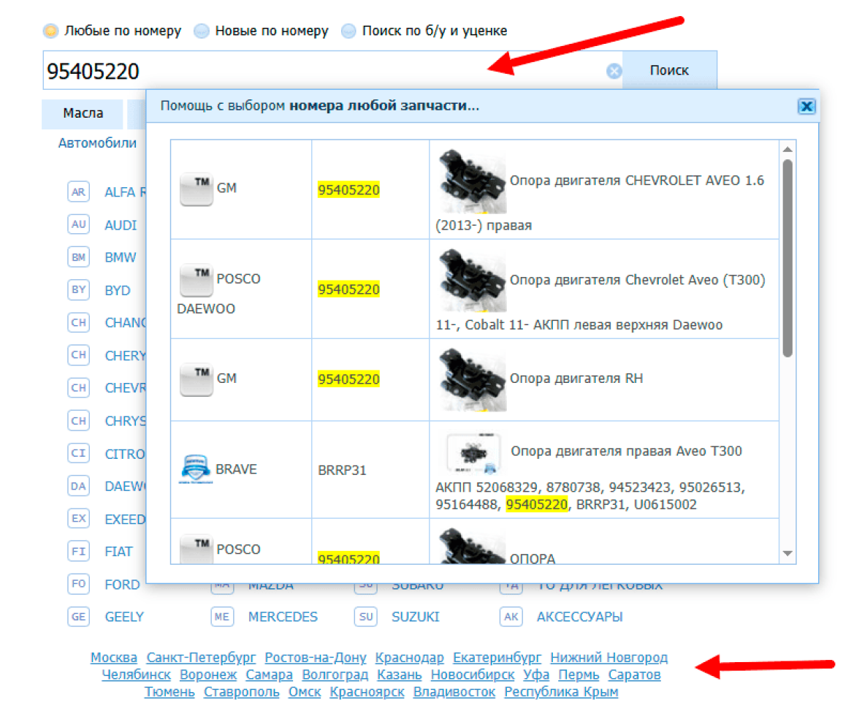
Task: Open the FORD brand link
Action: [122, 585]
